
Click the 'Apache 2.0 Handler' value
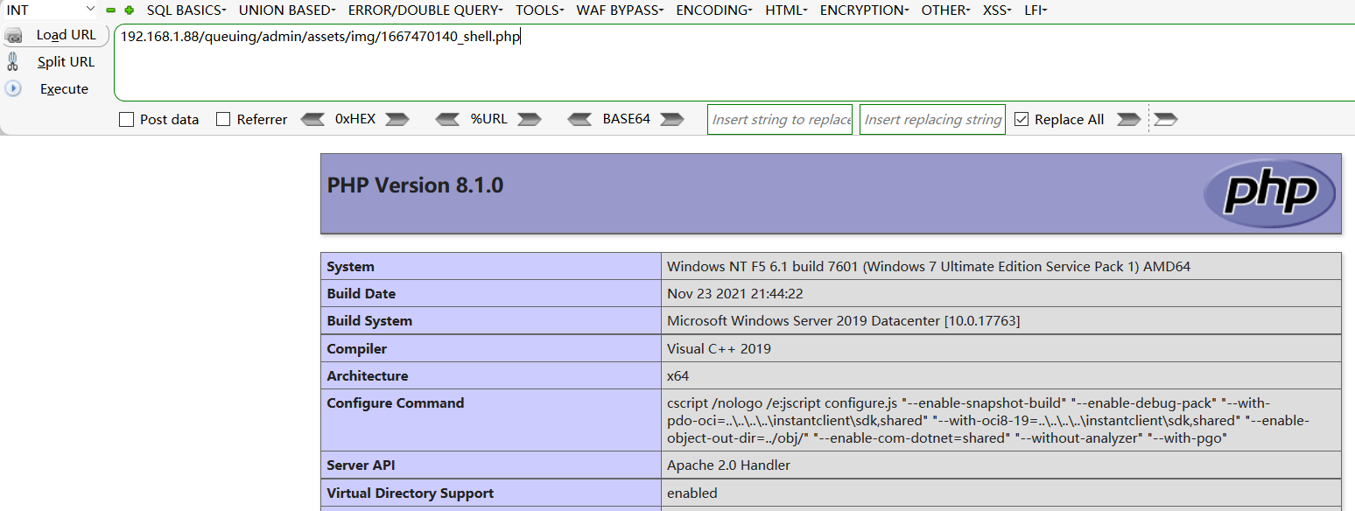[x=728, y=465]
